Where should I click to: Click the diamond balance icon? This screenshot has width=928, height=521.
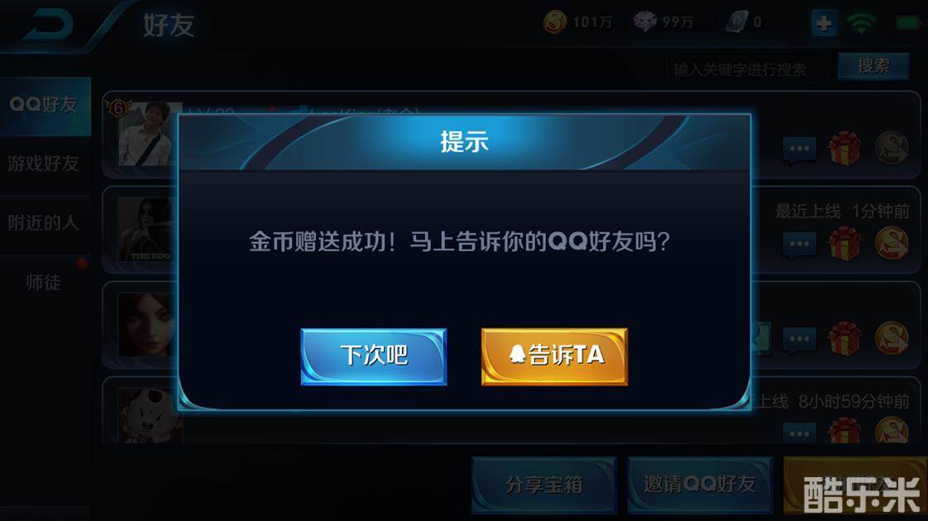645,22
